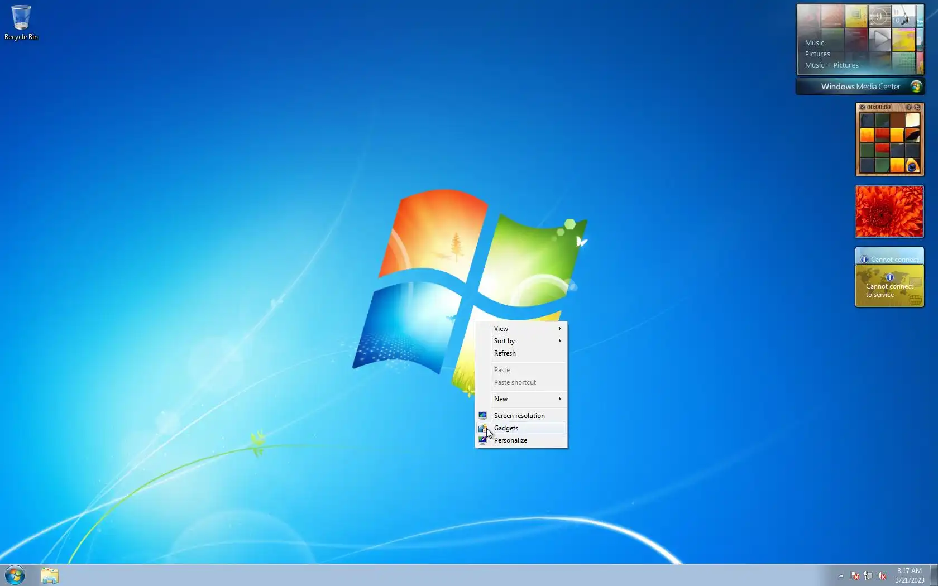Choose Refresh from the context menu
Image resolution: width=938 pixels, height=586 pixels.
click(x=521, y=353)
